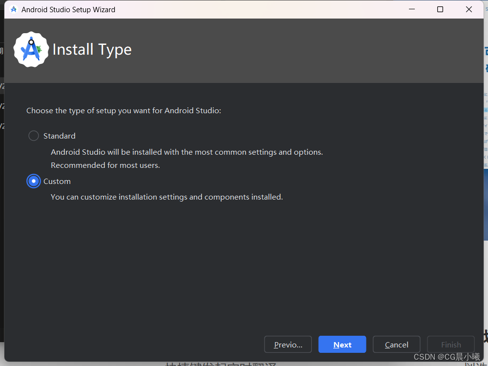The image size is (488, 366).
Task: Click 'Recommended for most users.' text
Action: [105, 165]
